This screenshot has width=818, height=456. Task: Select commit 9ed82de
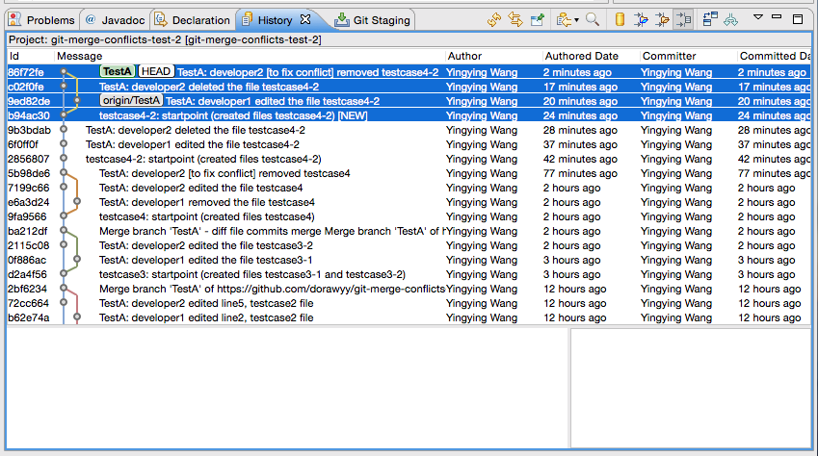click(409, 101)
